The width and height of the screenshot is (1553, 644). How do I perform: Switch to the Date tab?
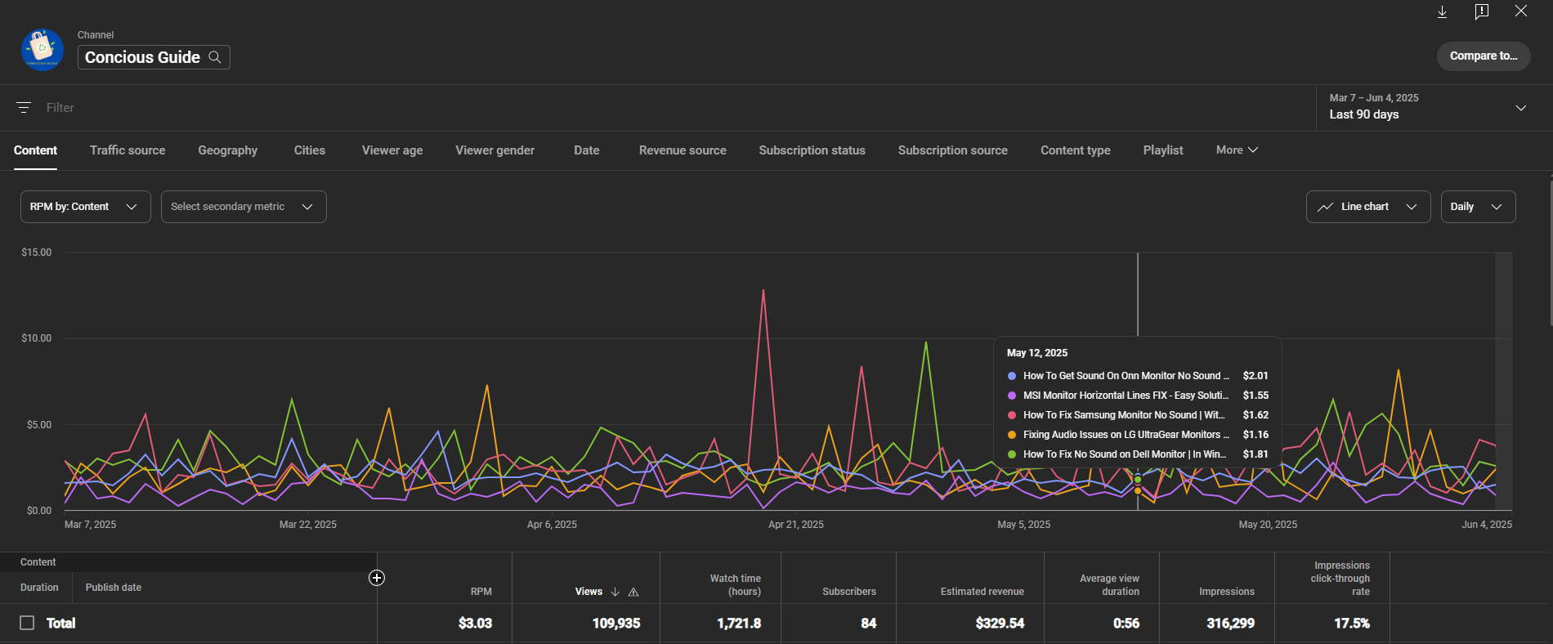pos(587,150)
